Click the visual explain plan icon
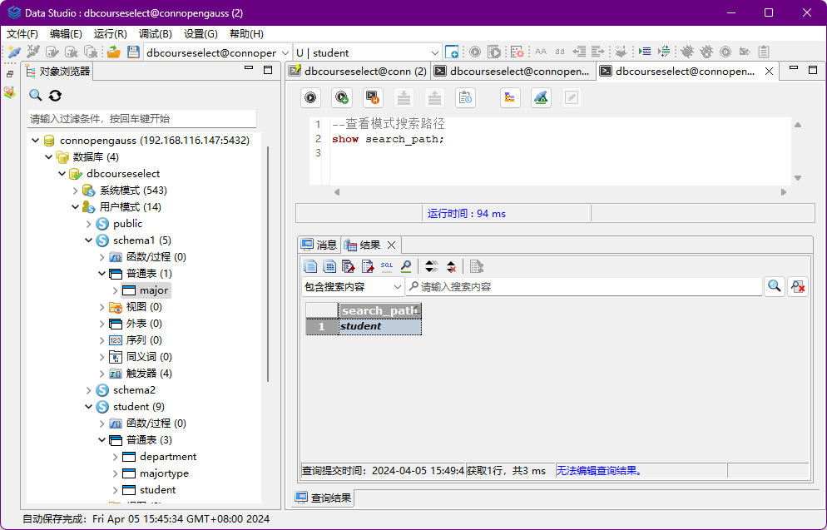The height and width of the screenshot is (530, 827). (x=541, y=97)
